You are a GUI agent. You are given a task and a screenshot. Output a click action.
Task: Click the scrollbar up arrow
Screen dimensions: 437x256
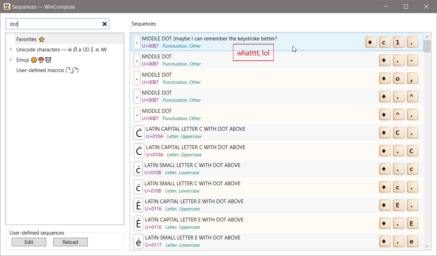pos(427,37)
